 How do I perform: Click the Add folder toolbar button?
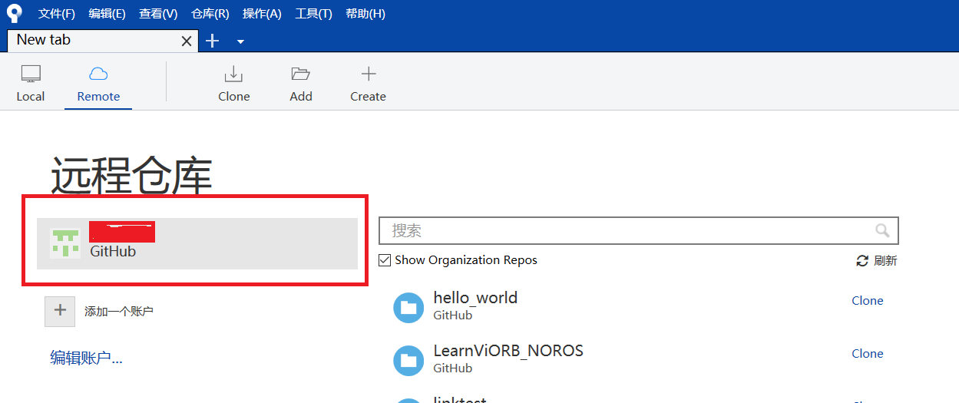(x=301, y=84)
